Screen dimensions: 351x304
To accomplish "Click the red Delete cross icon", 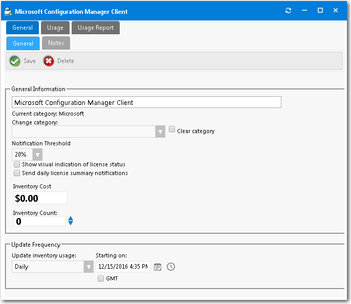I will tap(49, 61).
